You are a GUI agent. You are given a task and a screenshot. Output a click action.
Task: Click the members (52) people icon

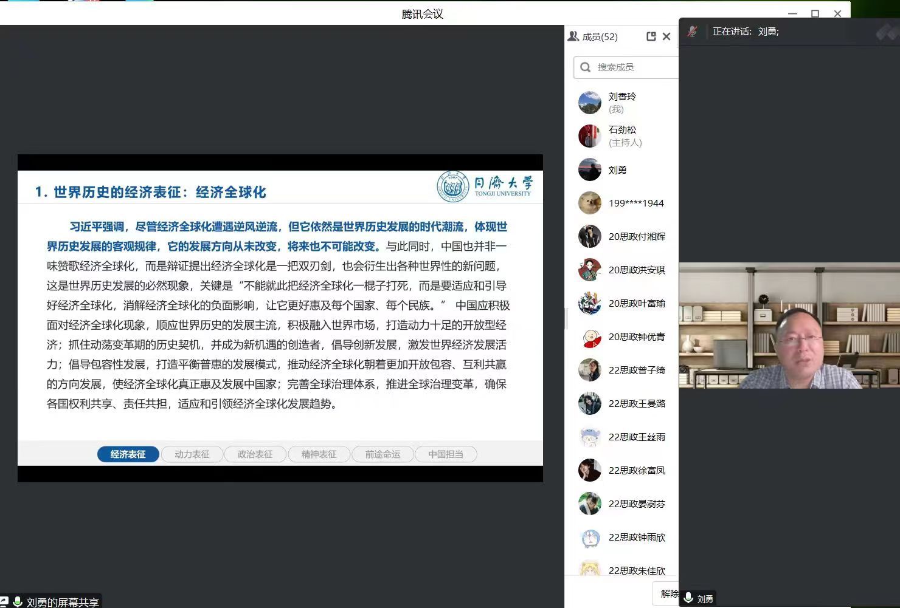[x=573, y=36]
